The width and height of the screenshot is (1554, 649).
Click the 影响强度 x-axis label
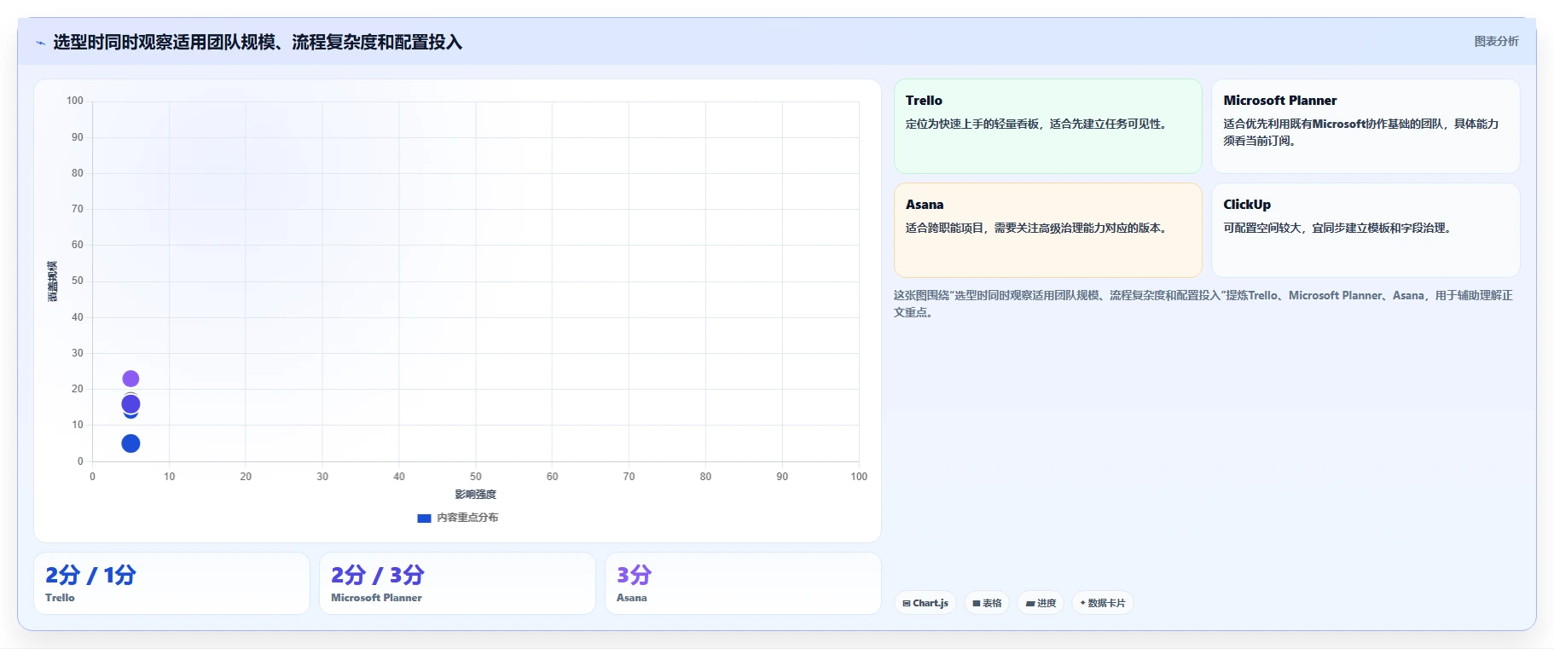475,495
